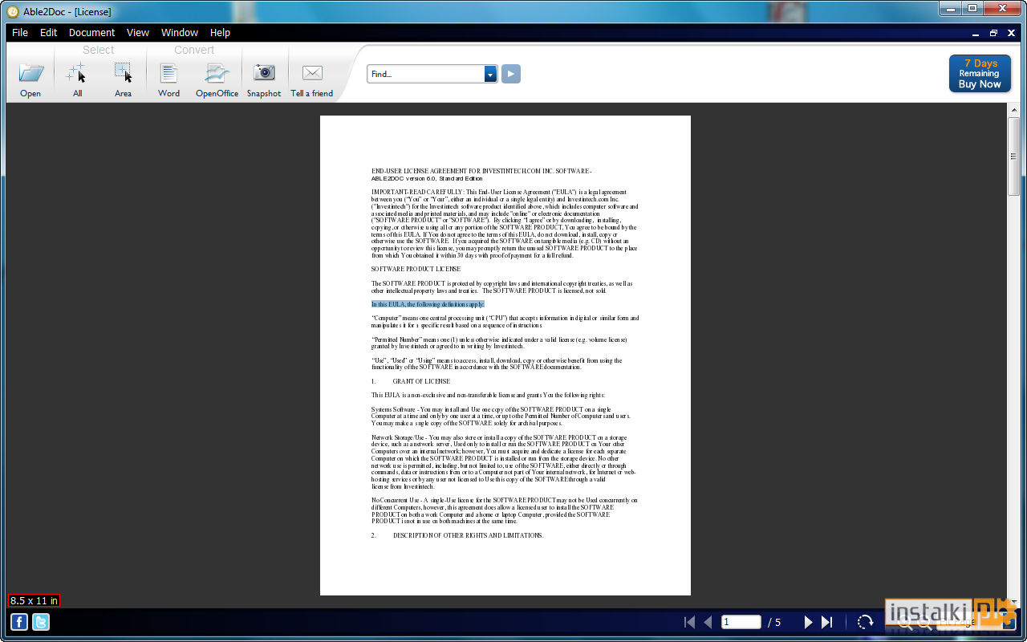Jump to the last page
Screen dimensions: 1027x642
click(827, 622)
